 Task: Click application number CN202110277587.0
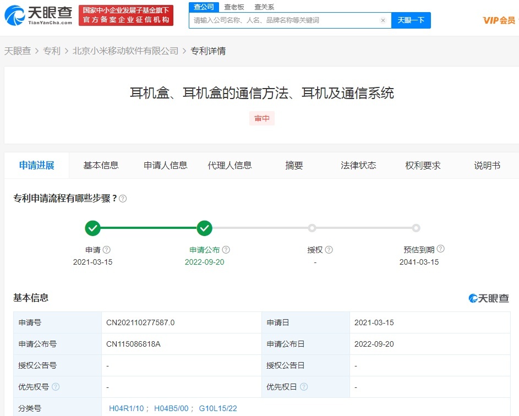140,322
